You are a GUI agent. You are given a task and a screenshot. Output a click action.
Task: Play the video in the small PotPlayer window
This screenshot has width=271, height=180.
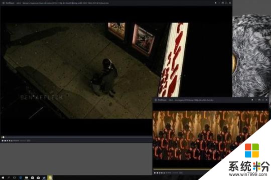coord(155,172)
